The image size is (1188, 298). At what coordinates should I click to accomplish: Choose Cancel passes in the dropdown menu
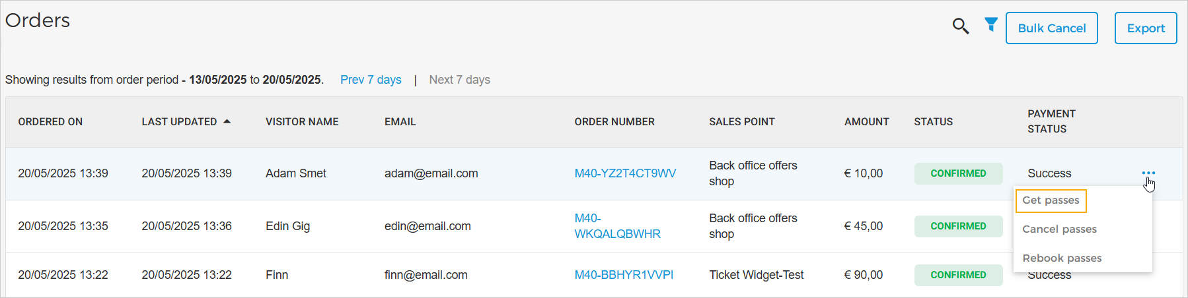pos(1059,229)
